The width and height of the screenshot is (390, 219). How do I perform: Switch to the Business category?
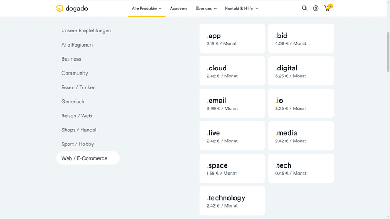(x=71, y=59)
